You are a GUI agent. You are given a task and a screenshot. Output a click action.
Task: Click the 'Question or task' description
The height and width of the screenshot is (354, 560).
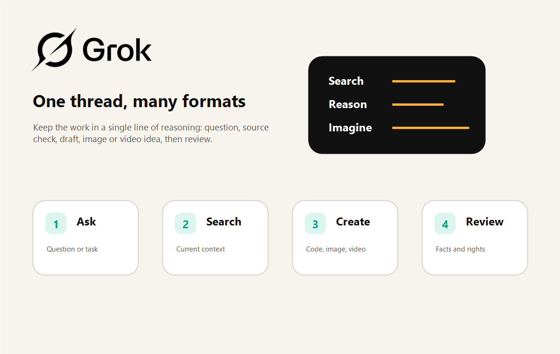pyautogui.click(x=72, y=249)
